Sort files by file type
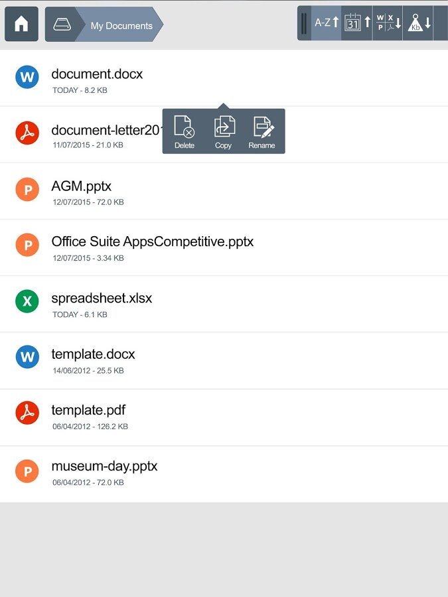Screen dimensions: 448x597 click(388, 23)
